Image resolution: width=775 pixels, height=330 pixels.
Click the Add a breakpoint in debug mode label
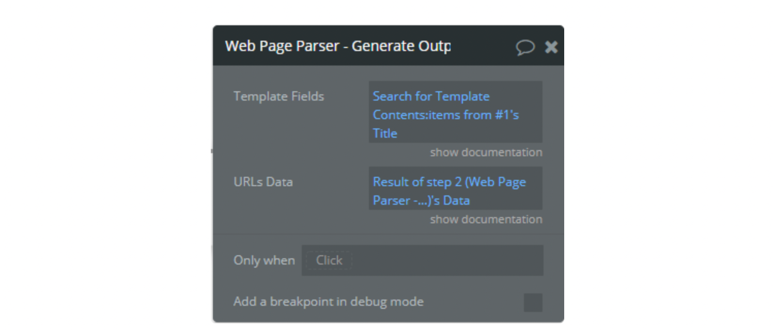tap(329, 302)
